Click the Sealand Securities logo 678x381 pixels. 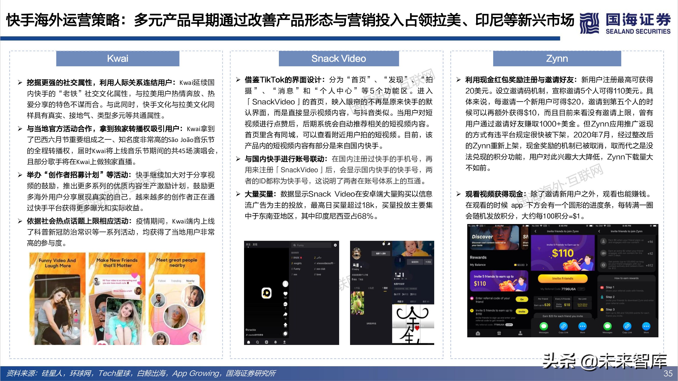(625, 23)
